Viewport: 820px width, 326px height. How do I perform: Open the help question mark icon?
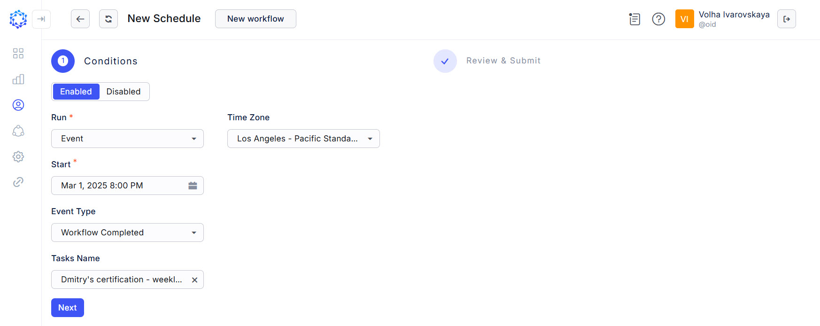tap(658, 19)
